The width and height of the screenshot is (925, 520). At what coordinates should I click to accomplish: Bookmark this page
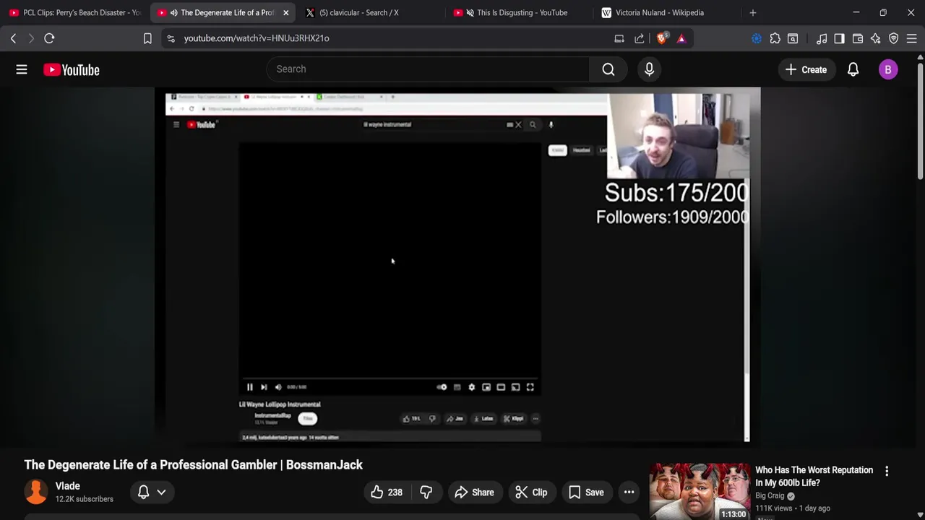click(x=147, y=38)
